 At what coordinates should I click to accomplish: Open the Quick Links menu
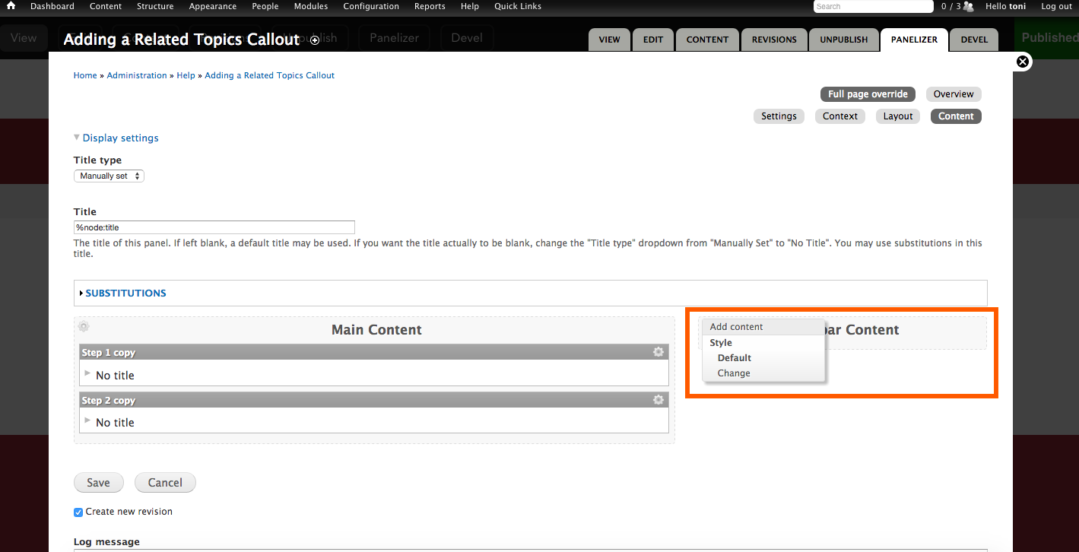[518, 6]
